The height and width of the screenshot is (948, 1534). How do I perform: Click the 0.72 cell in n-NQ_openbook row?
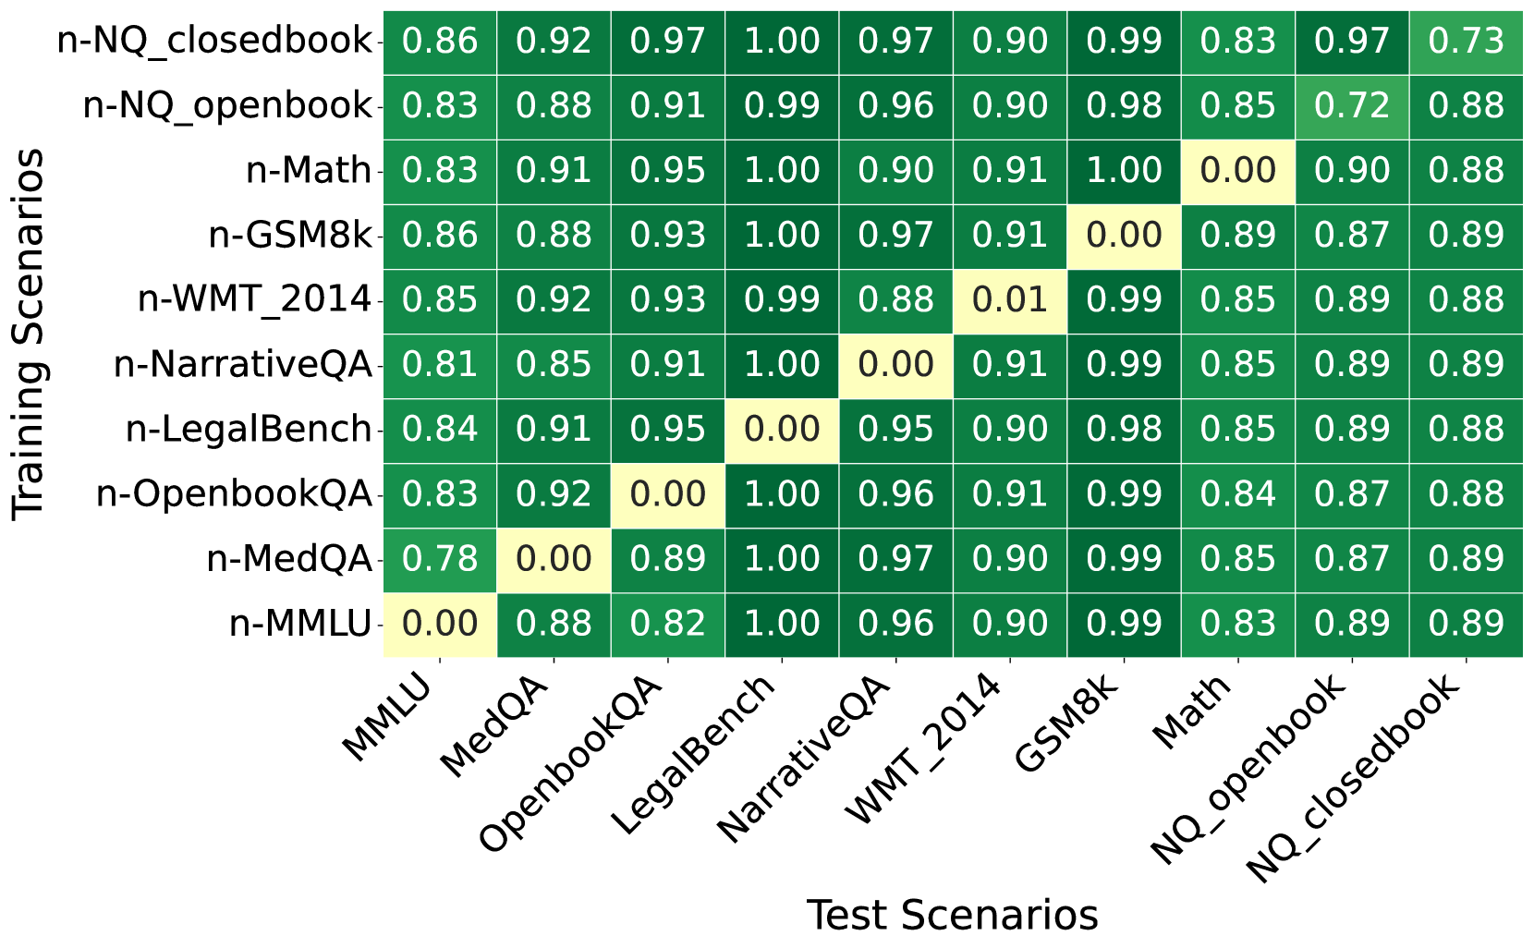1352,106
